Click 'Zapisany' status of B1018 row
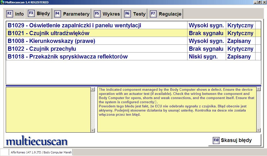Image resolution: width=267 pixels, height=156 pixels. [x=240, y=56]
